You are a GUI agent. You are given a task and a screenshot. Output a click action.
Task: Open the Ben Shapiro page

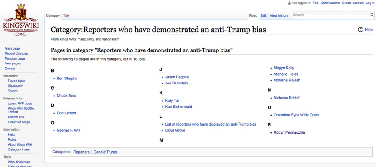coord(67,78)
